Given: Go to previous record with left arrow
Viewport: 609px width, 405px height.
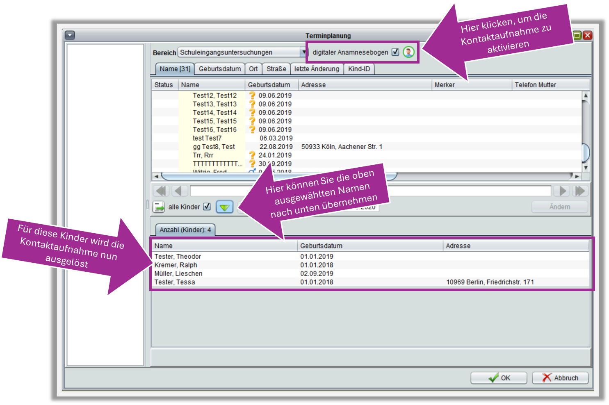Looking at the screenshot, I should (179, 191).
